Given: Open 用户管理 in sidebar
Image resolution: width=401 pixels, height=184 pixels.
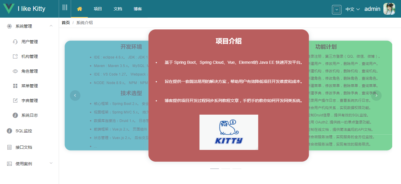Looking at the screenshot, I should tap(29, 42).
